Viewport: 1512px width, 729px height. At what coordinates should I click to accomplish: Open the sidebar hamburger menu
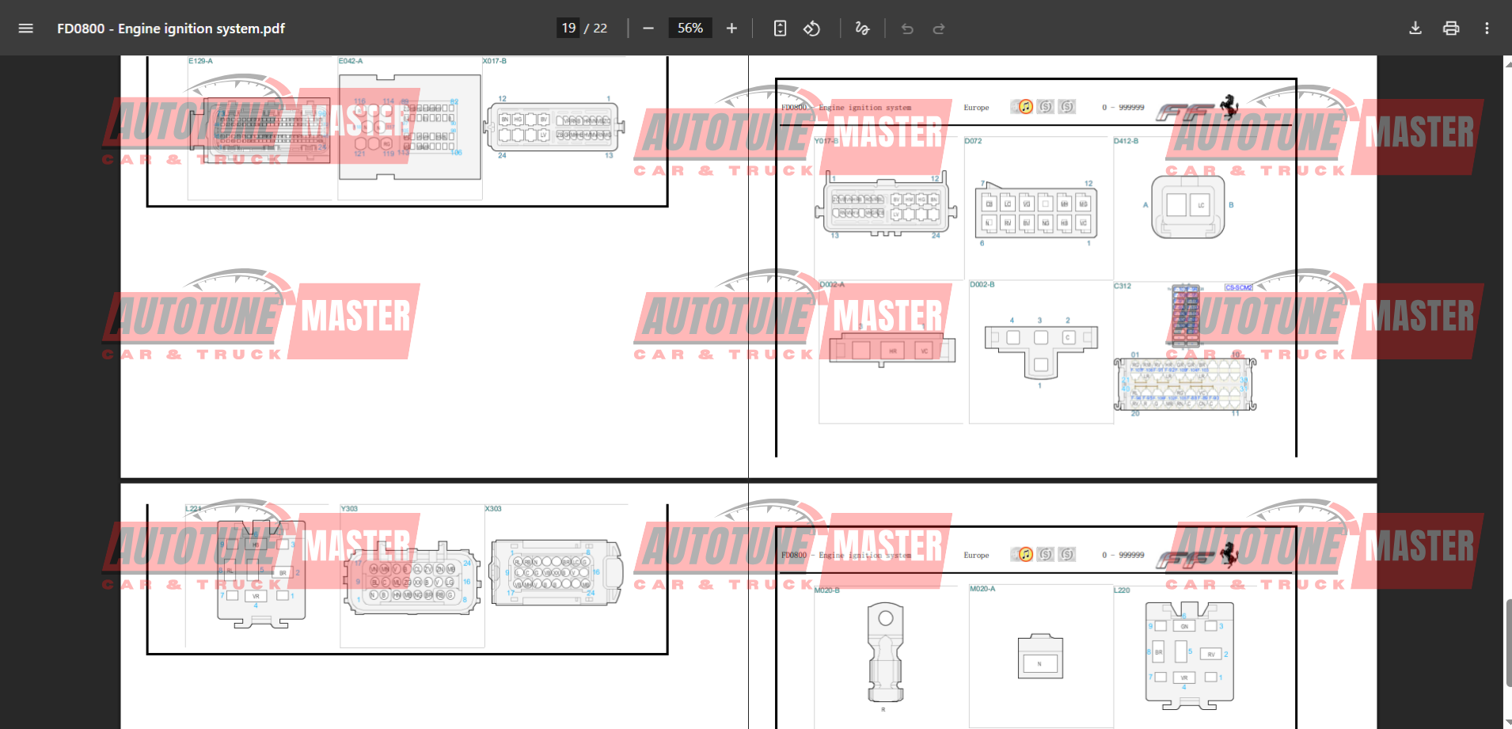25,28
